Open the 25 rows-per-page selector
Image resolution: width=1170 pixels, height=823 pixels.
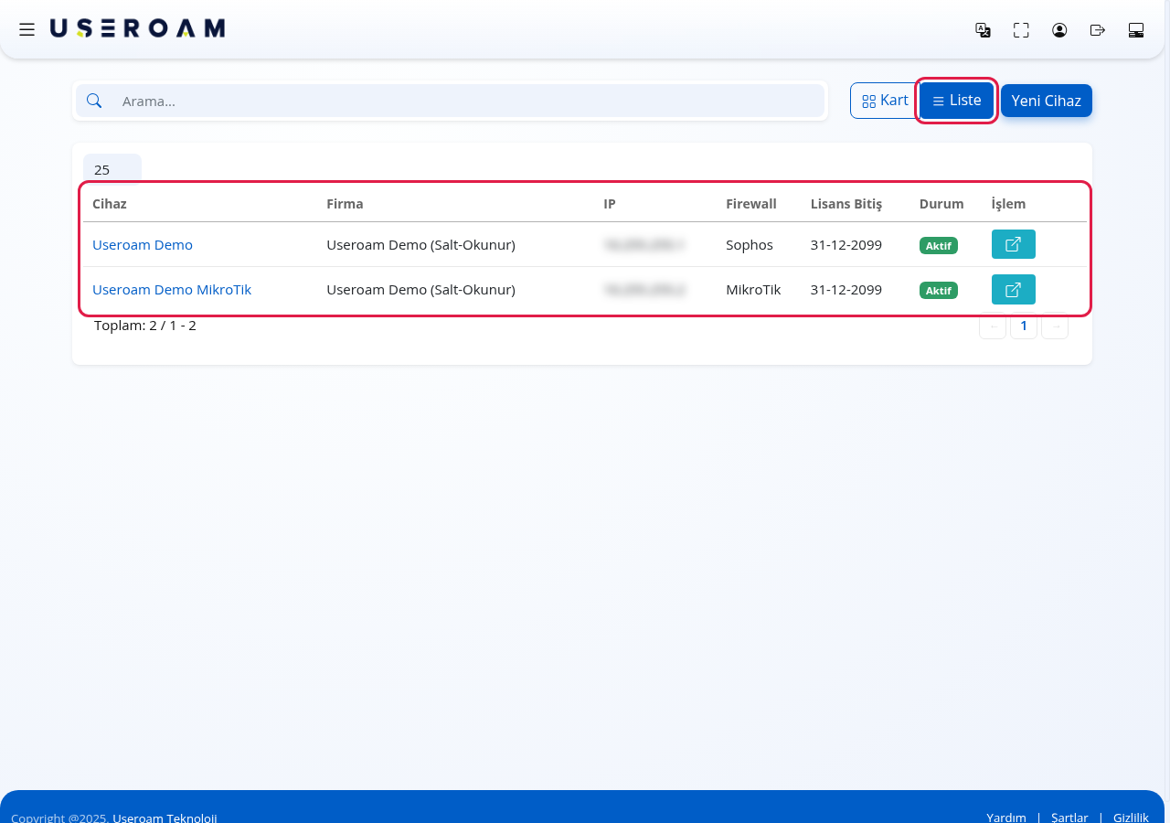coord(112,169)
